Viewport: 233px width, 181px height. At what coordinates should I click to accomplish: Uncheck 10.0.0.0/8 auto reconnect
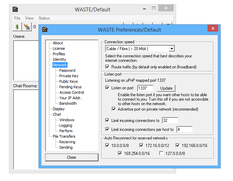(107, 145)
